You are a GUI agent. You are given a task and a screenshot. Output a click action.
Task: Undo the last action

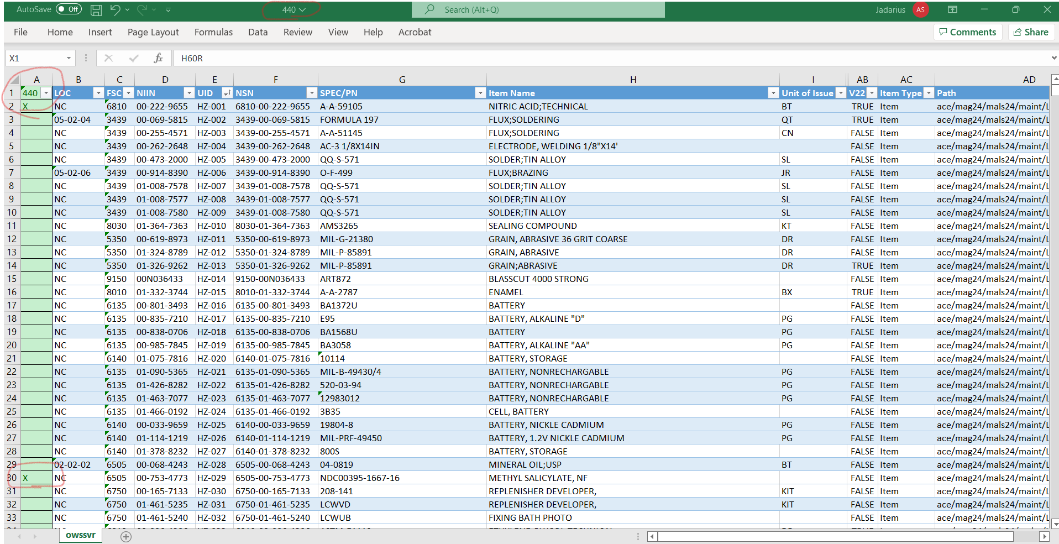[114, 9]
